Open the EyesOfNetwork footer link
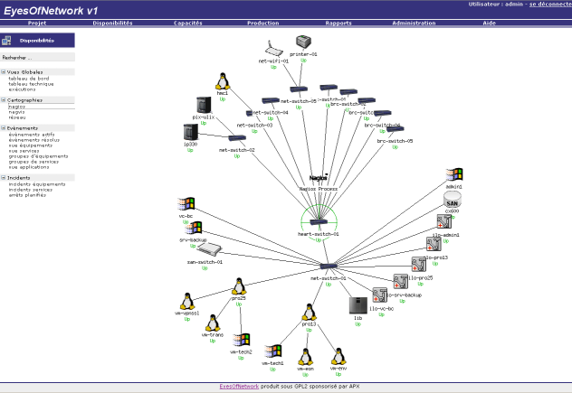 (239, 387)
